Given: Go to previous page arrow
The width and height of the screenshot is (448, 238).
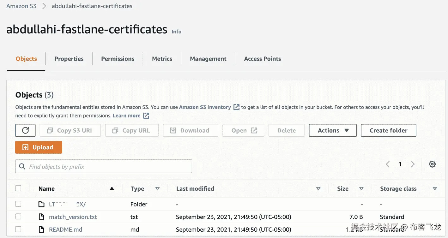Looking at the screenshot, I should (x=388, y=164).
